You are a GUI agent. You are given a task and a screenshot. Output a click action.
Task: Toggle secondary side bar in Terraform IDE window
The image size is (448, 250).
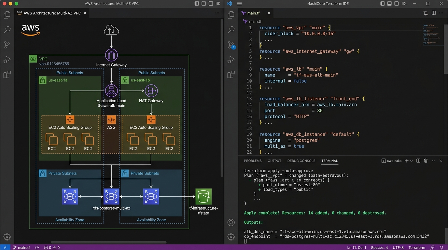(397, 4)
